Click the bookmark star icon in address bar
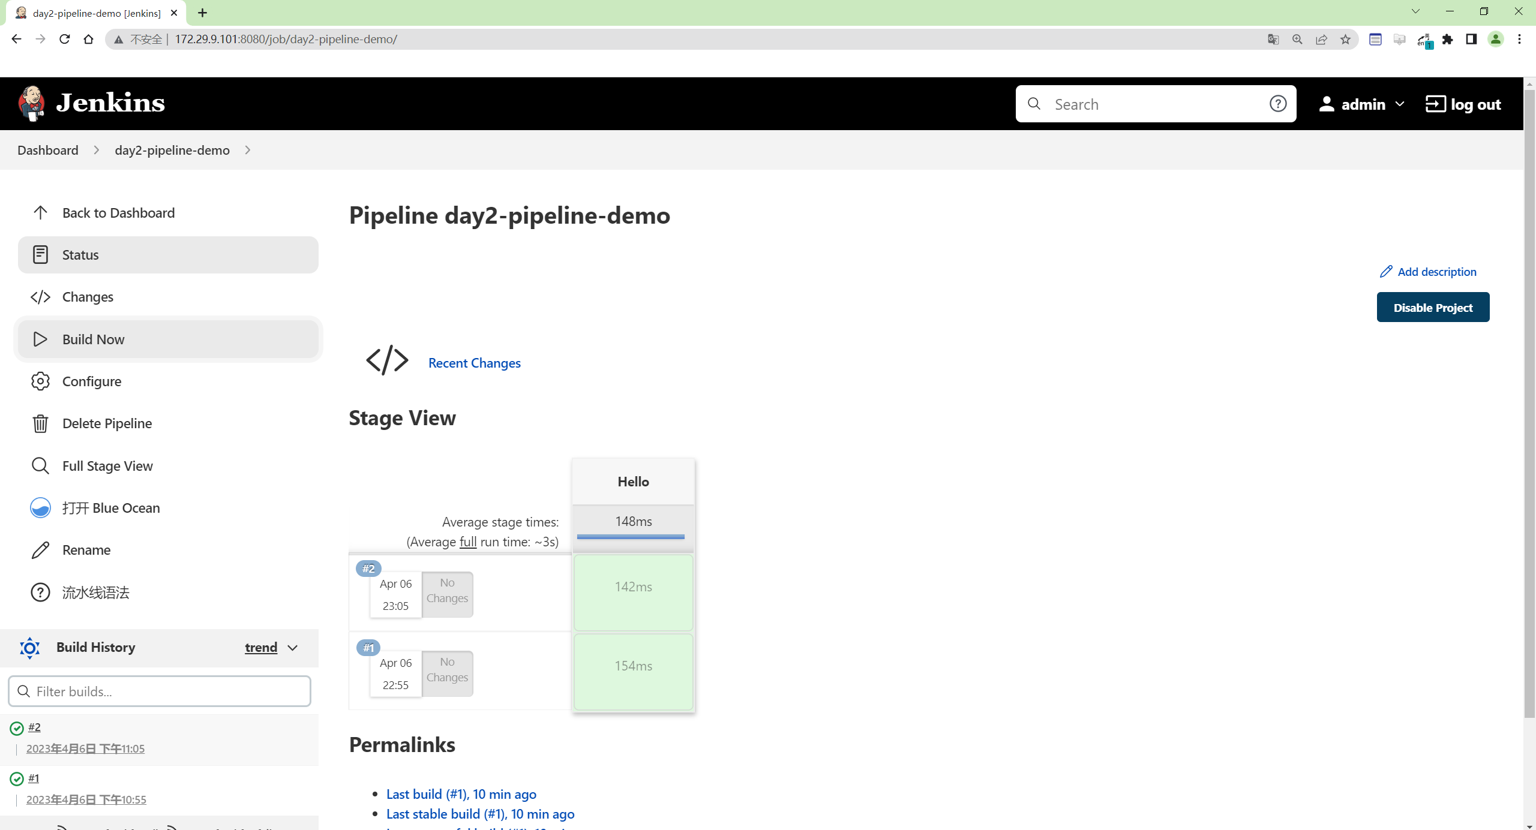Image resolution: width=1536 pixels, height=830 pixels. tap(1345, 39)
